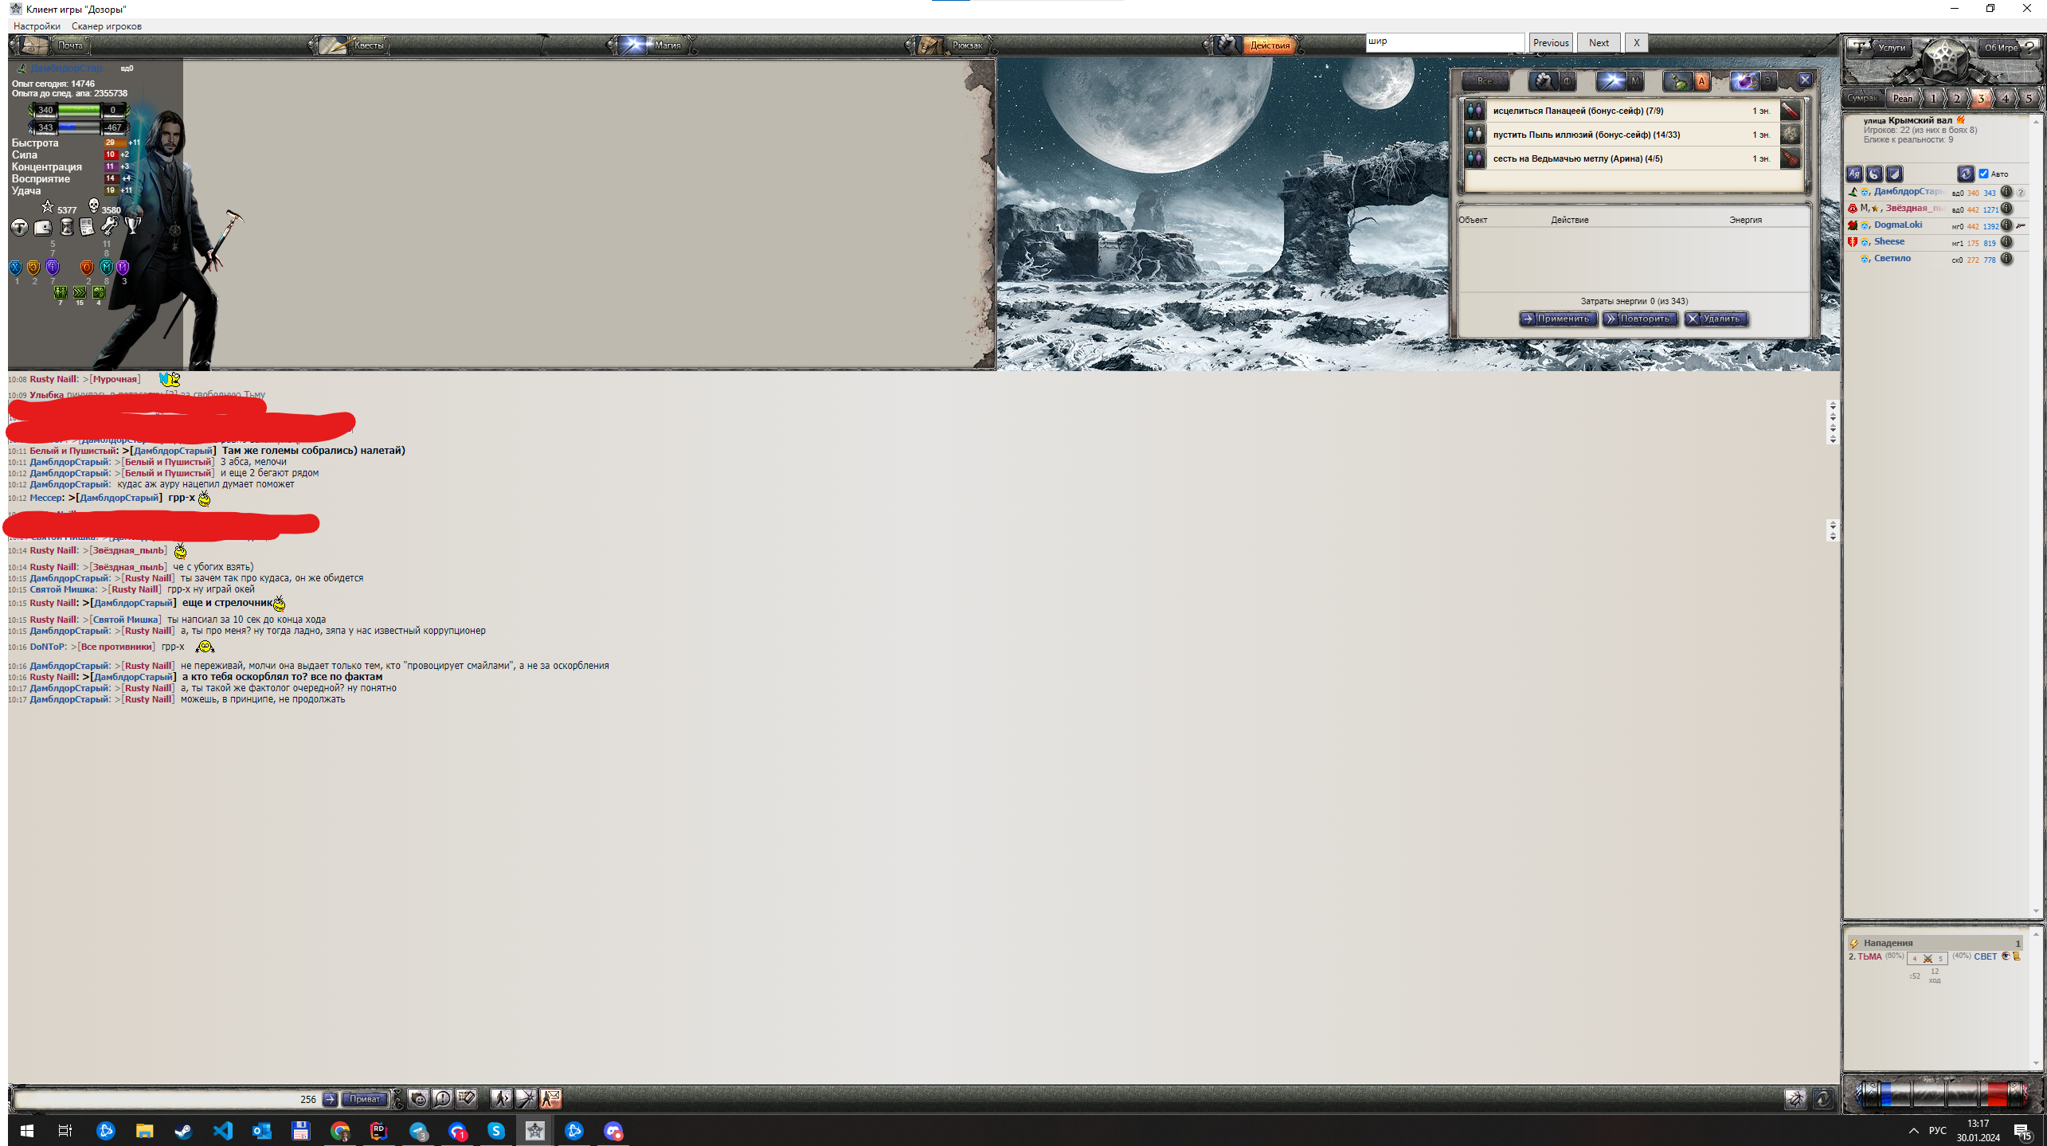Toggle the М filter button
2047x1146 pixels.
pyautogui.click(x=1634, y=81)
